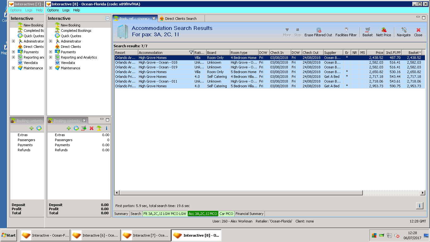Switch to the Car MCO tab

tap(226, 214)
